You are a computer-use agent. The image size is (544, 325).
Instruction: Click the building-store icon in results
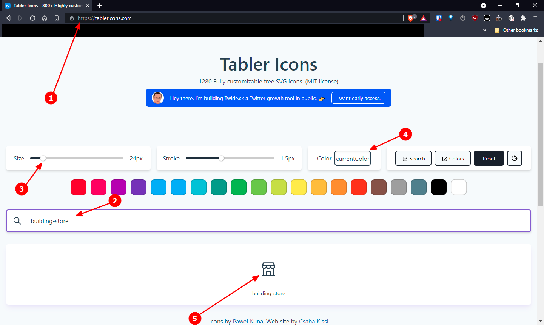pos(268,269)
